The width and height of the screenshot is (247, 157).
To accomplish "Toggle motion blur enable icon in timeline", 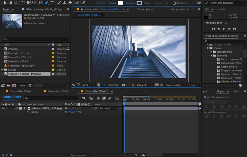I will click(110, 98).
